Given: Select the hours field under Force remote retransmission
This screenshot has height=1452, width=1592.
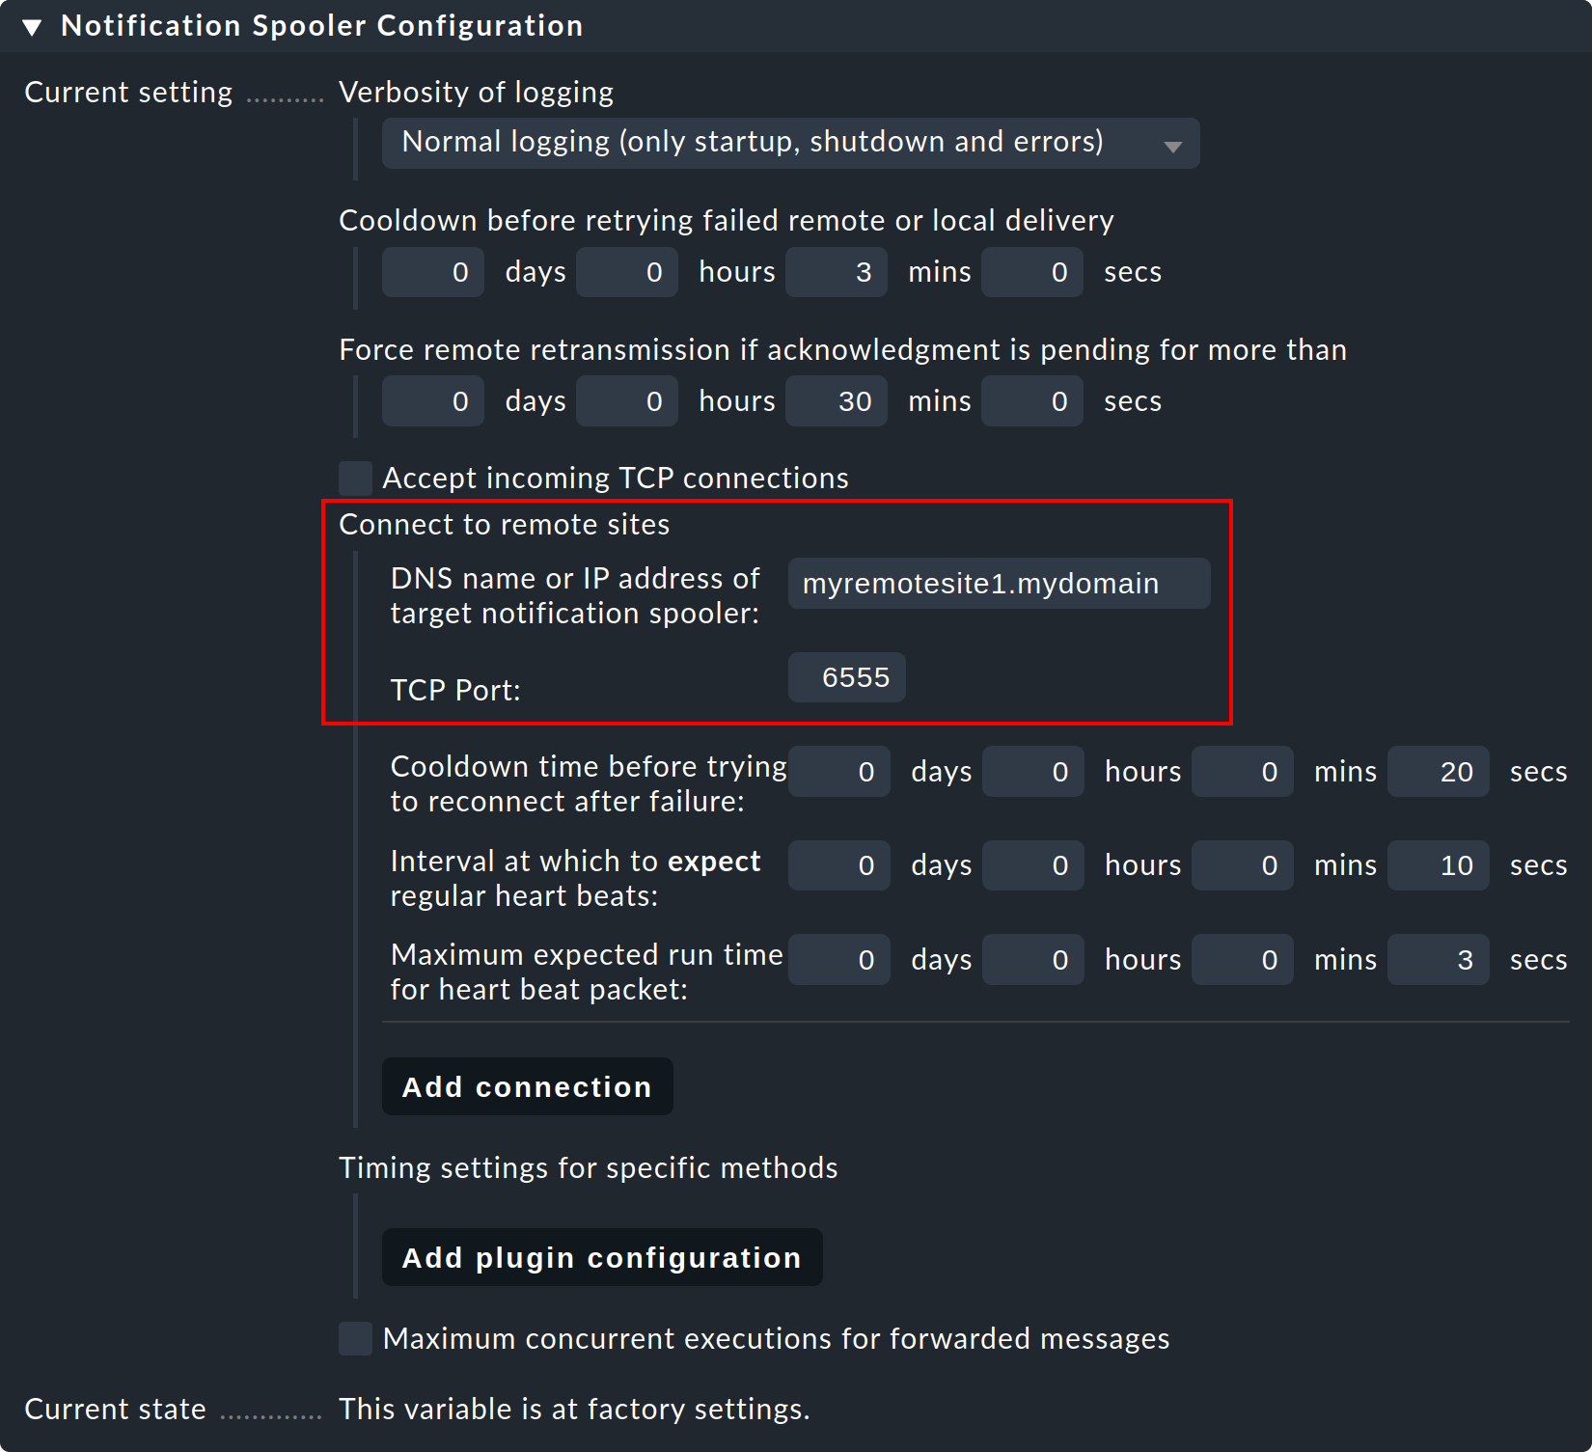Looking at the screenshot, I should tap(626, 400).
